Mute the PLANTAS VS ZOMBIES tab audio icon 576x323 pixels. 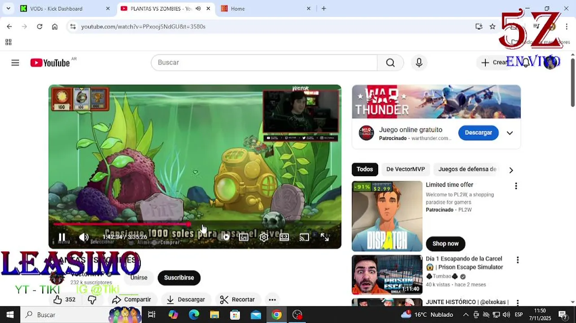(198, 9)
